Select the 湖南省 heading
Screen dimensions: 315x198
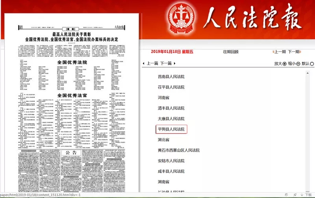163,182
